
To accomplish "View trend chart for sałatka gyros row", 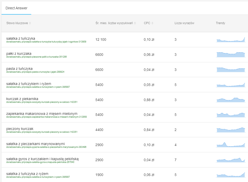I will (231, 160).
